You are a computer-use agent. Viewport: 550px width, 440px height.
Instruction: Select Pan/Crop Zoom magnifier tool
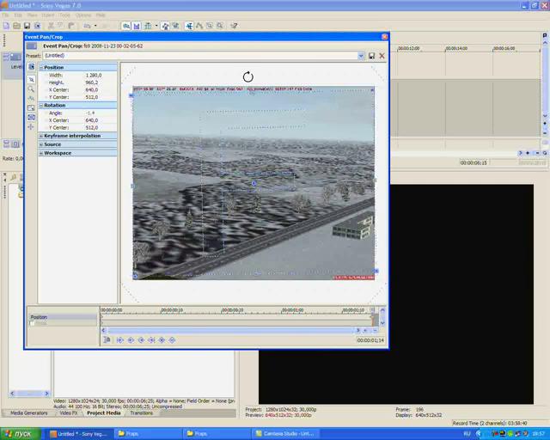pos(31,89)
